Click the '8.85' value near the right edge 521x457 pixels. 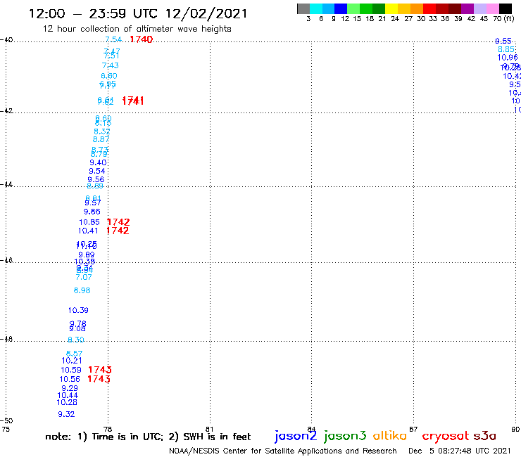click(x=506, y=50)
